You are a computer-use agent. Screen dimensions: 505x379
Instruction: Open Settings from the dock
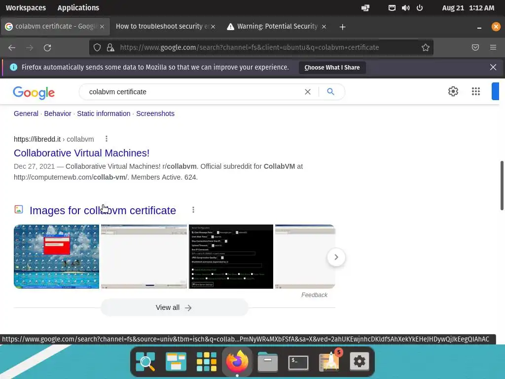(x=360, y=362)
